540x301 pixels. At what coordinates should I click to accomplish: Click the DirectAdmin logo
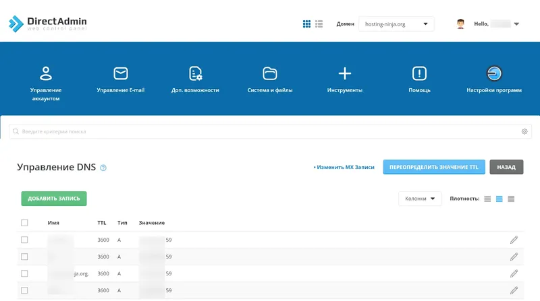47,24
